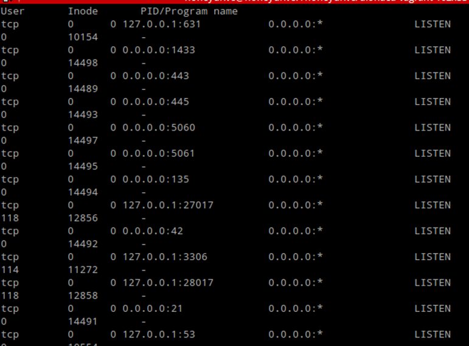
Task: Click the User column header
Action: pos(13,12)
